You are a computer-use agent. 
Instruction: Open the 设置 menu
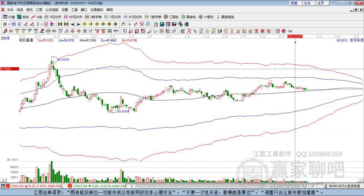[x=65, y=10]
